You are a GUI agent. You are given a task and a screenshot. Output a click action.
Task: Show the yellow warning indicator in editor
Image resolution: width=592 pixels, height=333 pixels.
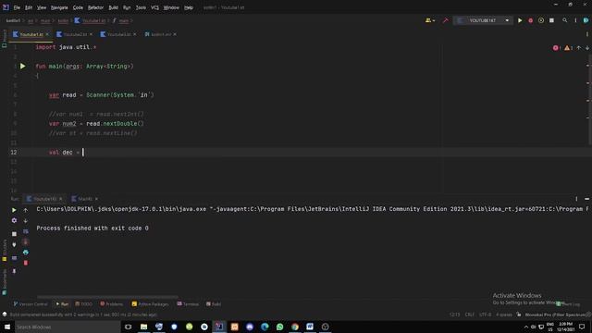pyautogui.click(x=568, y=48)
